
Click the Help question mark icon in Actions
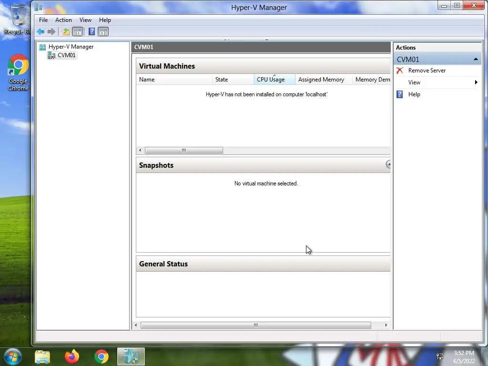[x=400, y=94]
